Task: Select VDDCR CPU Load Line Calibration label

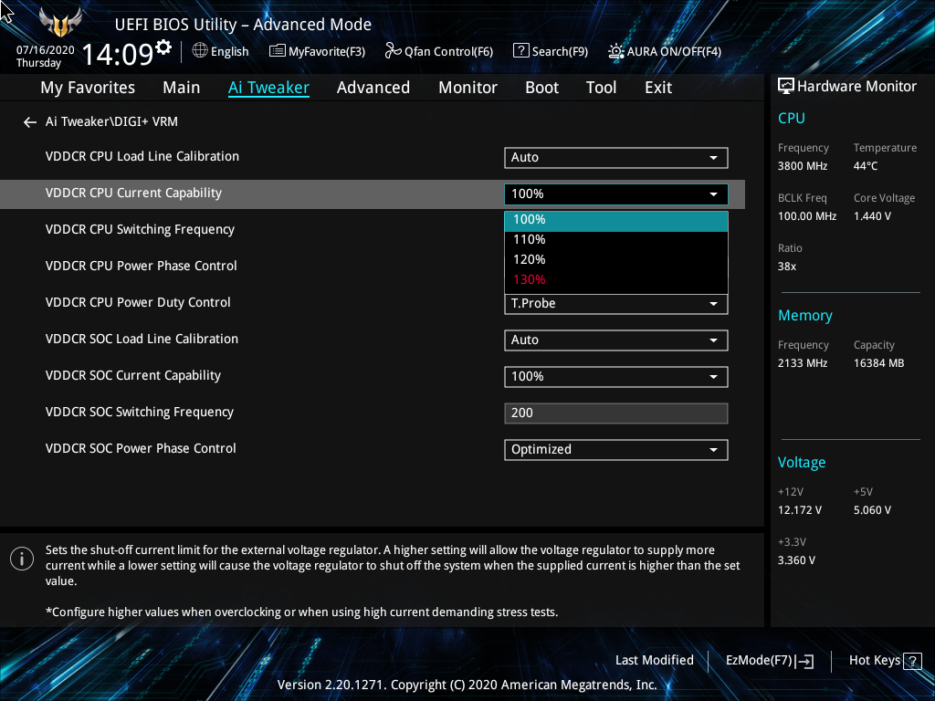Action: pyautogui.click(x=142, y=157)
